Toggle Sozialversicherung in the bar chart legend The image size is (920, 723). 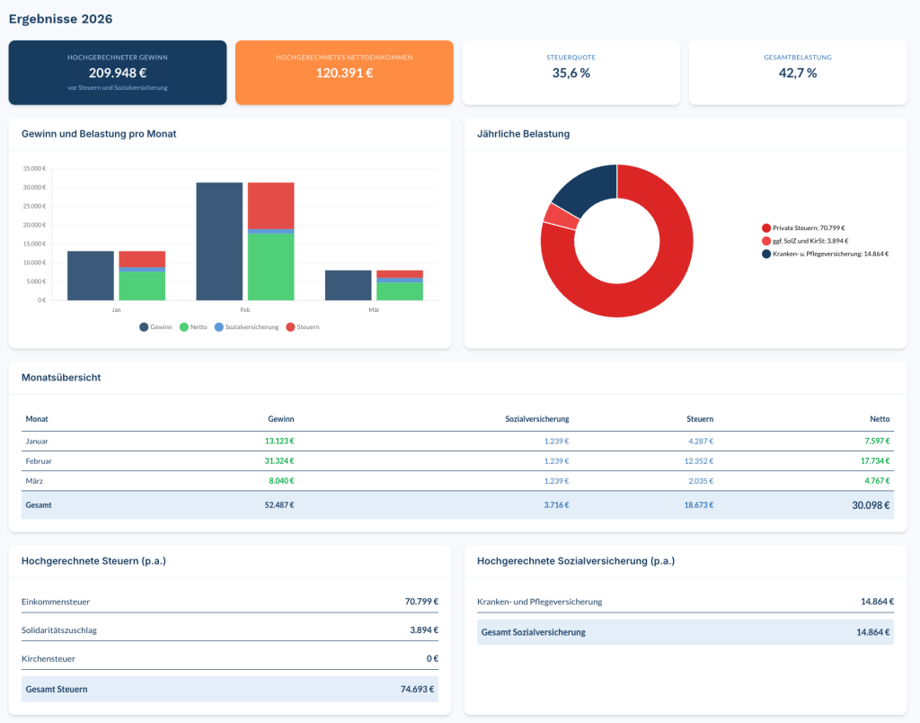[x=245, y=327]
